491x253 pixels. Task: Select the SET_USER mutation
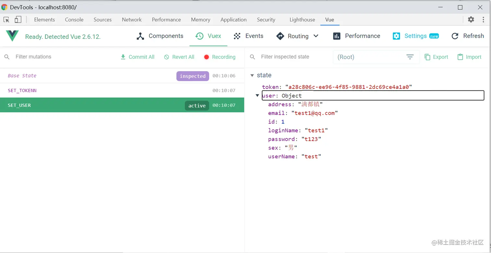(x=122, y=105)
